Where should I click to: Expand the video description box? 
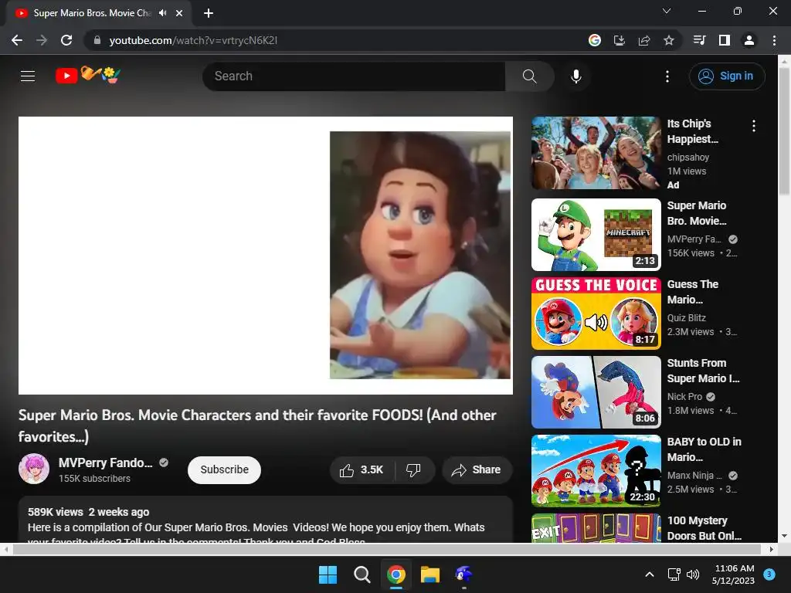click(x=266, y=520)
